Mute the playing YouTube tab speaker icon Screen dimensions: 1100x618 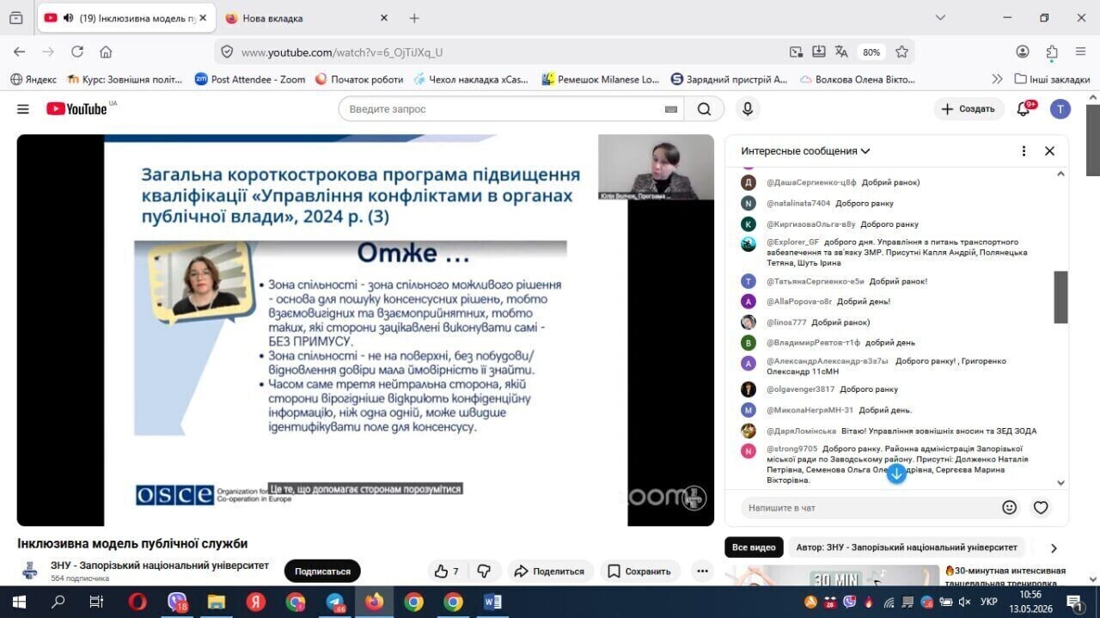click(68, 18)
